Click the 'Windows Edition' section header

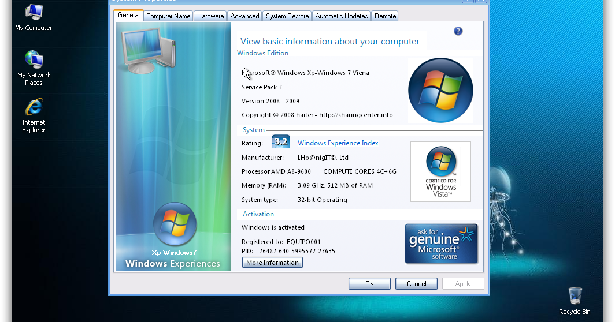262,53
